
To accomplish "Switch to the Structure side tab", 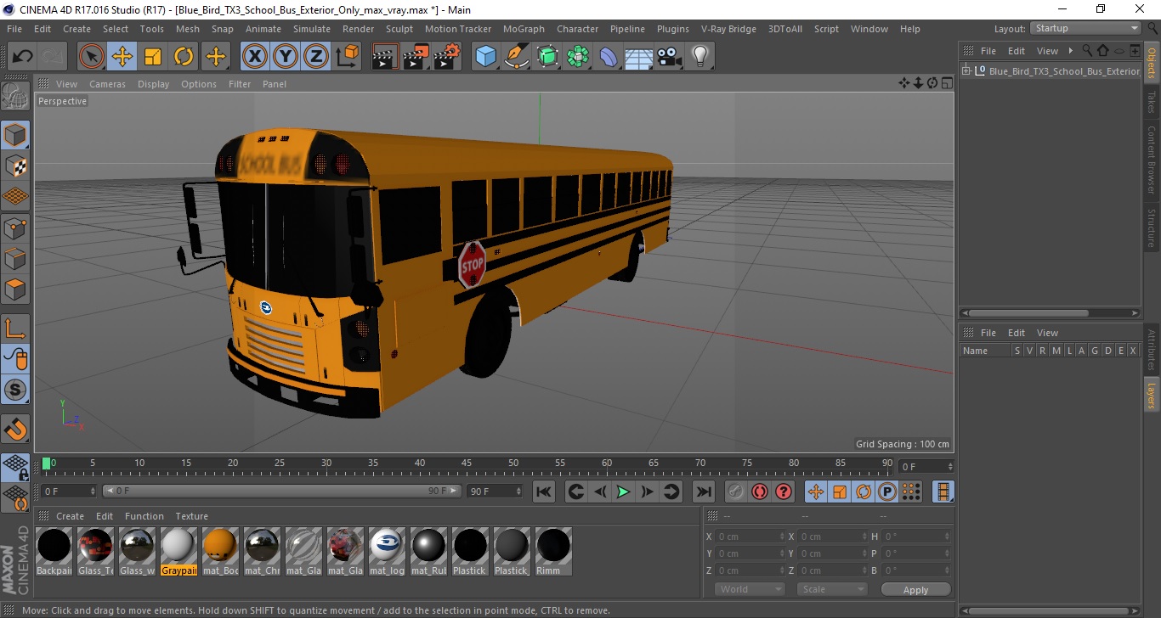I will [x=1152, y=228].
